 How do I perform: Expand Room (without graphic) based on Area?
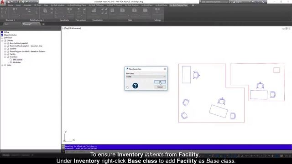tap(5, 46)
